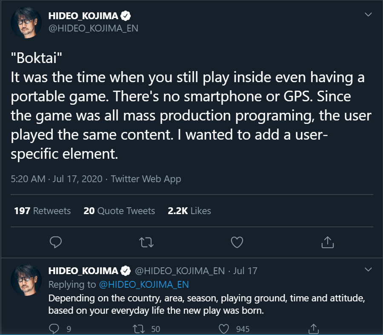Click reply icon with 9 replies

click(54, 329)
